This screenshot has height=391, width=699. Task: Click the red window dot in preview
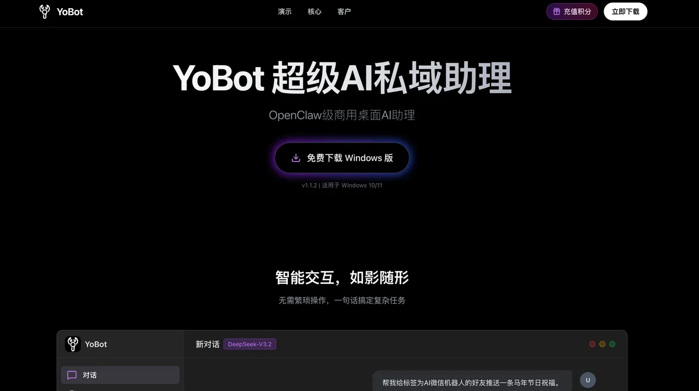tap(592, 344)
